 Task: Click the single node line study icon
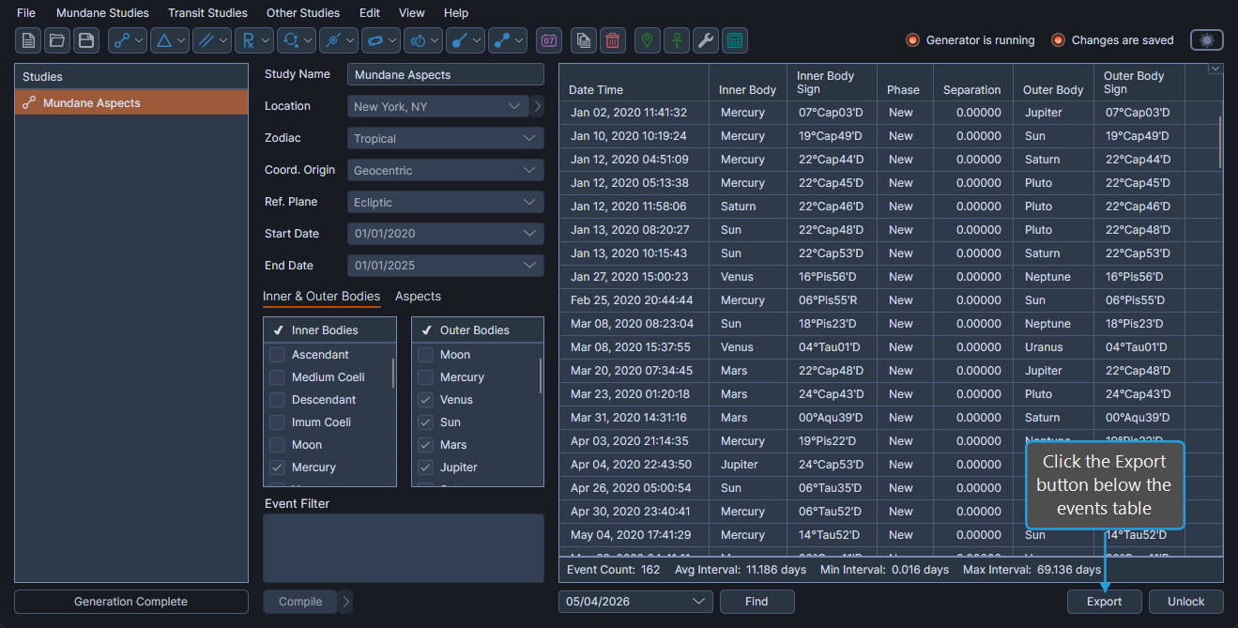[x=459, y=40]
